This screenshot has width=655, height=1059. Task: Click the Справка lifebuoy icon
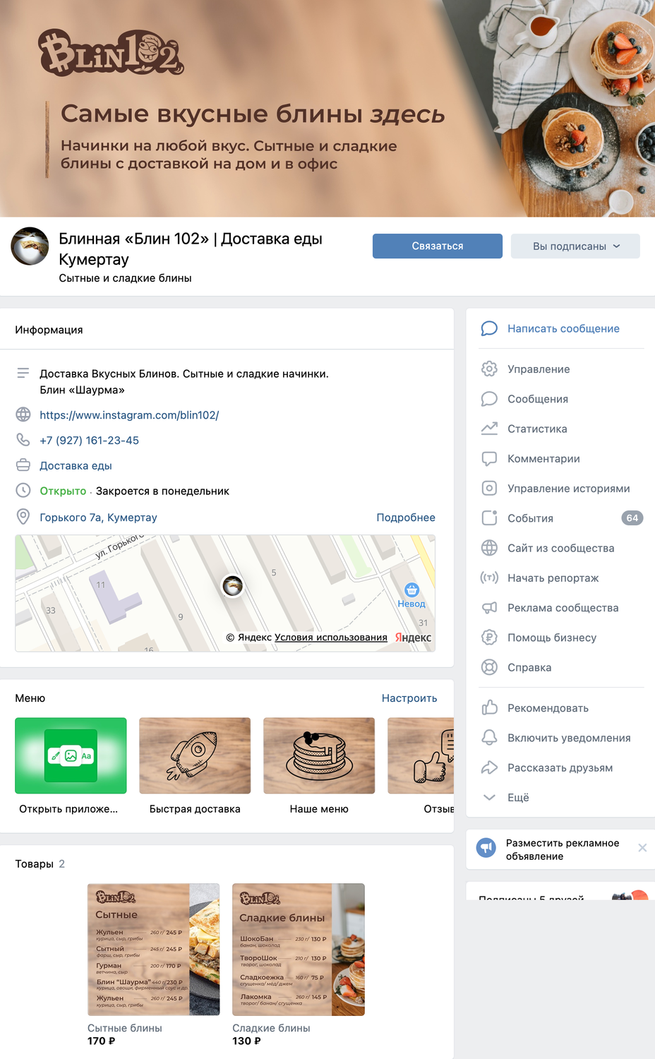point(489,667)
